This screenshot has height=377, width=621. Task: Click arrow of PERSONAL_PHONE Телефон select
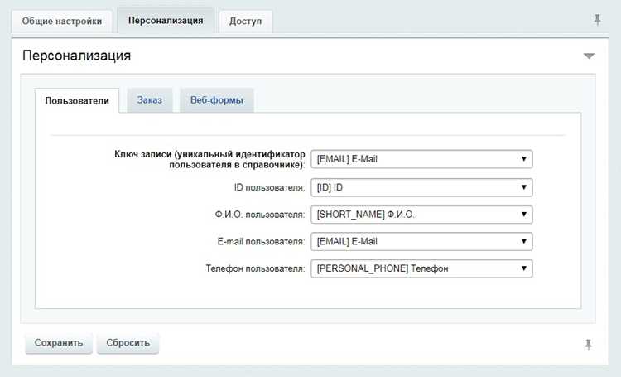pos(523,268)
